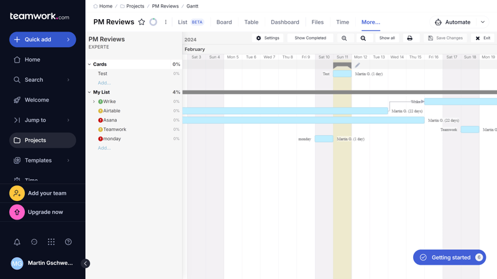Open the Quick add button
497x279 pixels.
click(42, 40)
